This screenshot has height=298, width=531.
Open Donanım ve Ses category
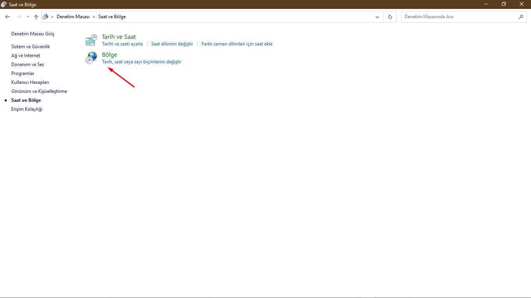pyautogui.click(x=28, y=64)
